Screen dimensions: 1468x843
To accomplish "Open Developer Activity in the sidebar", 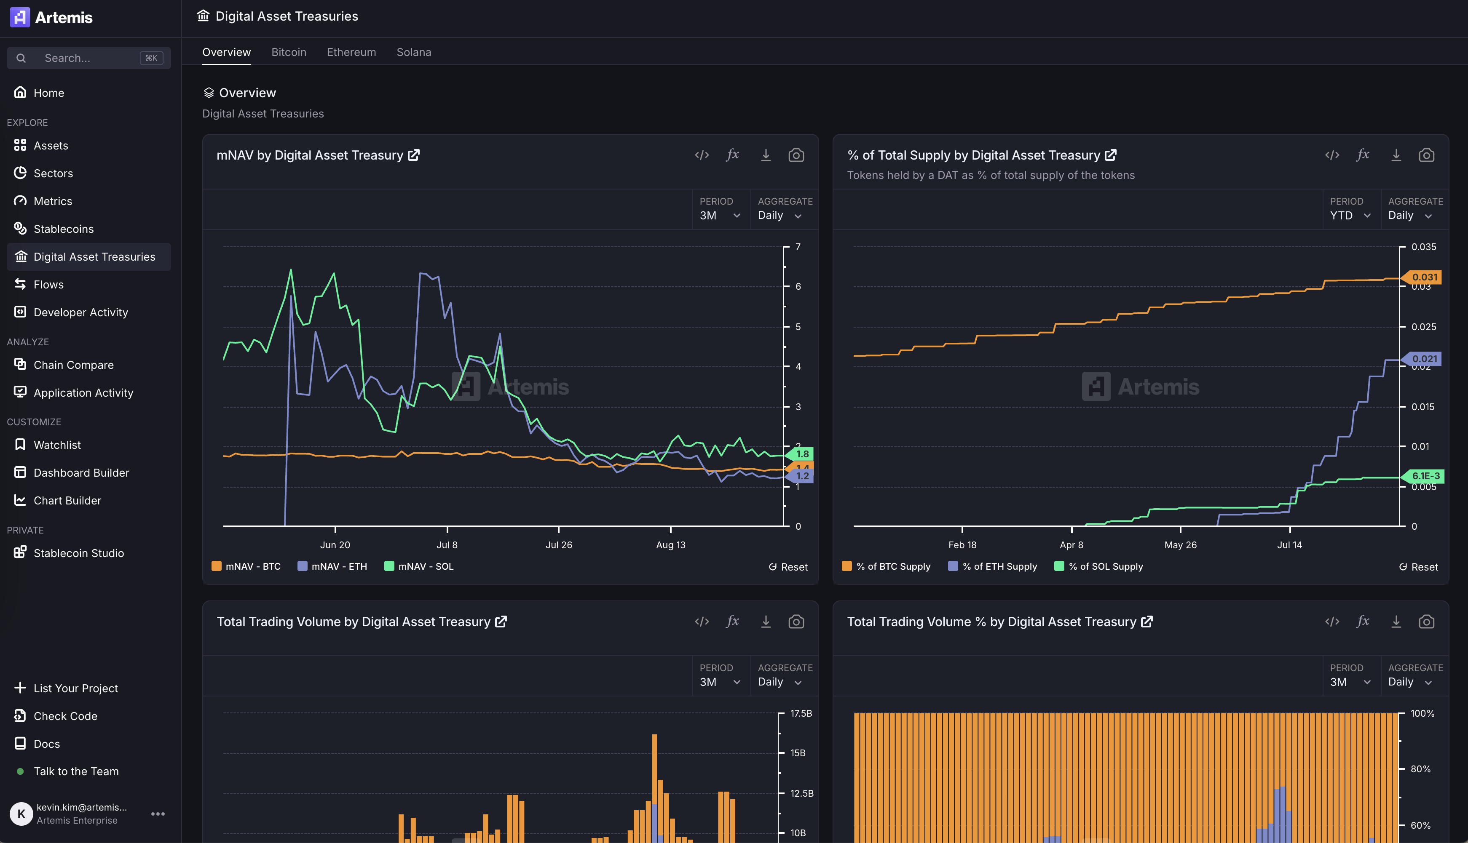I will (x=88, y=312).
